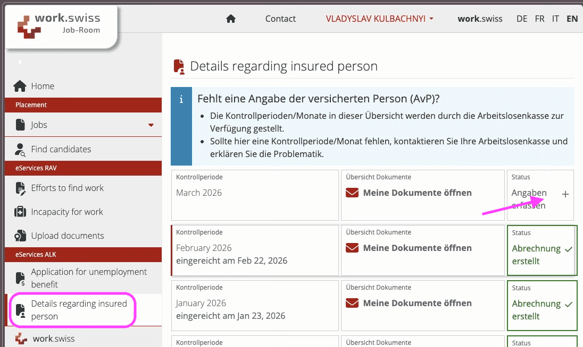
Task: Click the Upload documents sidebar icon
Action: [x=20, y=236]
